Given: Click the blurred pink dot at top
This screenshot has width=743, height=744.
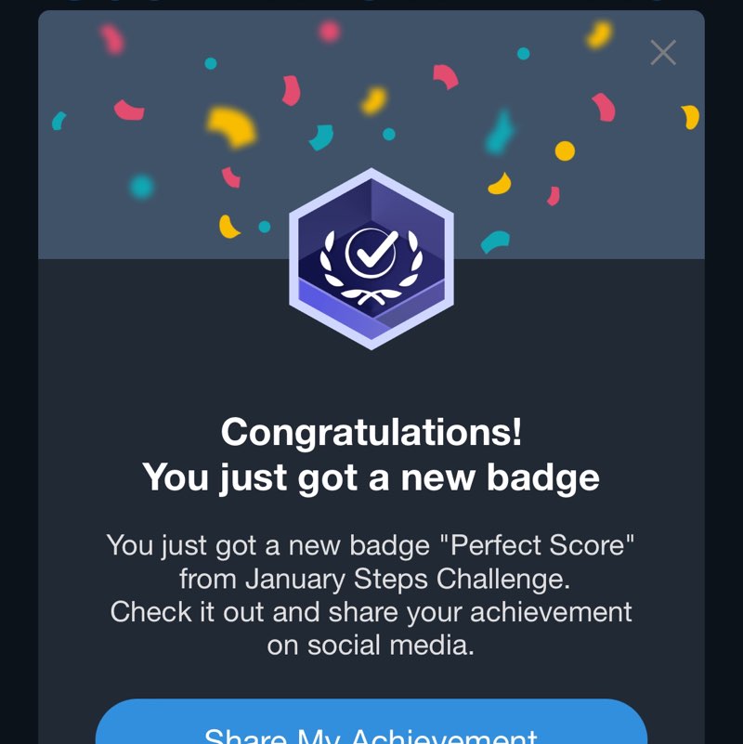Looking at the screenshot, I should (x=329, y=32).
